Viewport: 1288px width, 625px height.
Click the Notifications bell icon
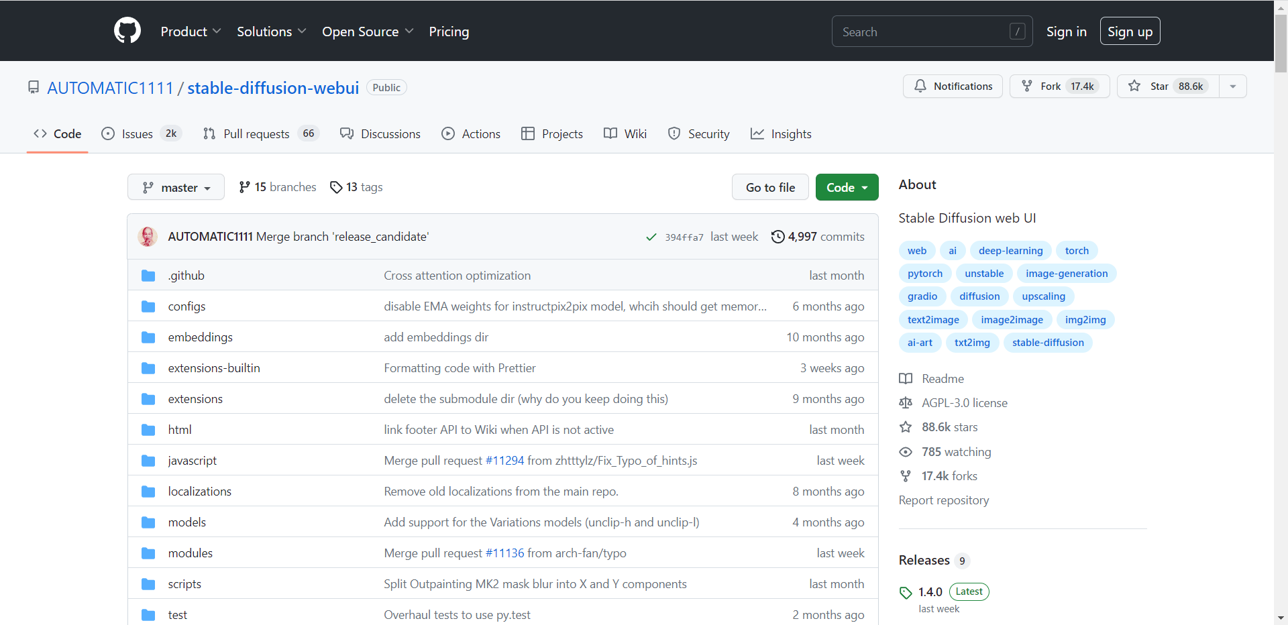[920, 87]
